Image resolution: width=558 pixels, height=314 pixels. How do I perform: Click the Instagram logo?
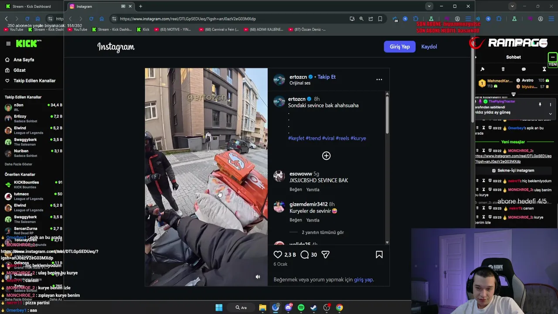116,47
